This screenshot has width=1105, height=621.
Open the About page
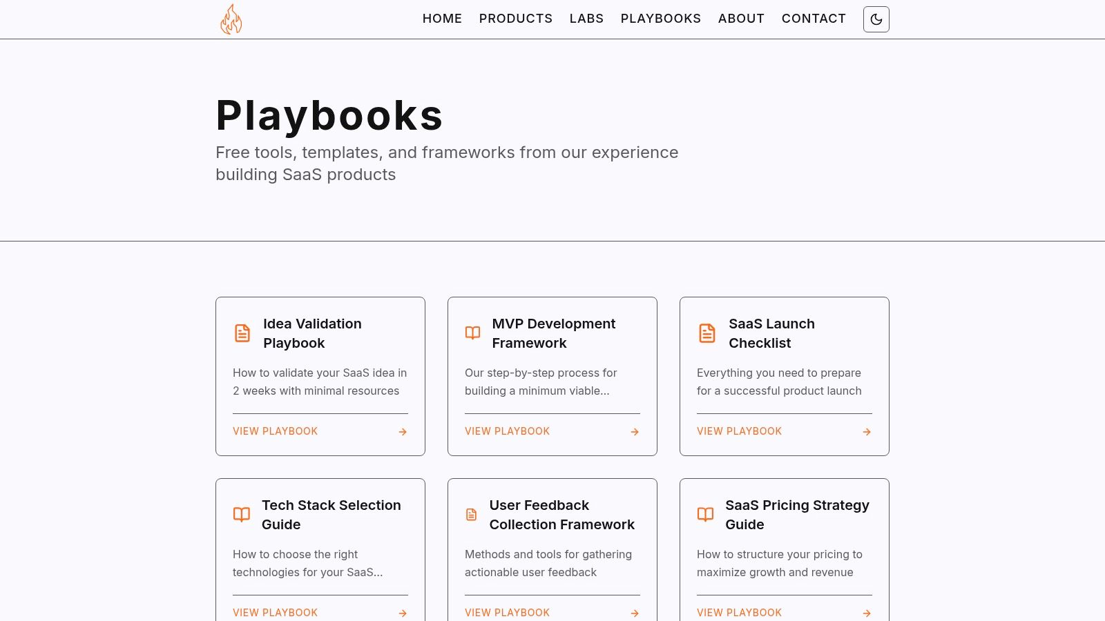tap(741, 19)
